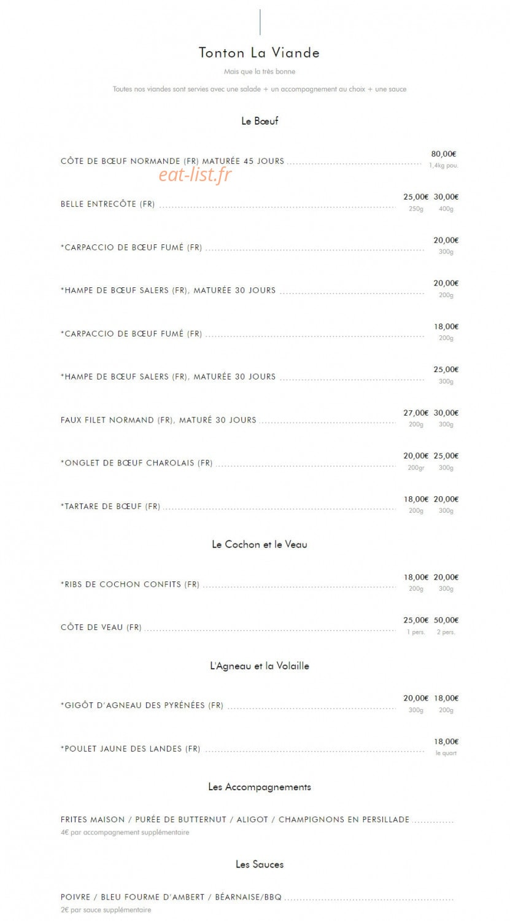This screenshot has height=921, width=510.
Task: Click the Tonton La Viande heading
Action: 259,53
